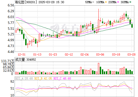Click the RSI_B:42.05 indicator value
Image resolution: width=138 pixels, height=97 pixels.
[43, 78]
